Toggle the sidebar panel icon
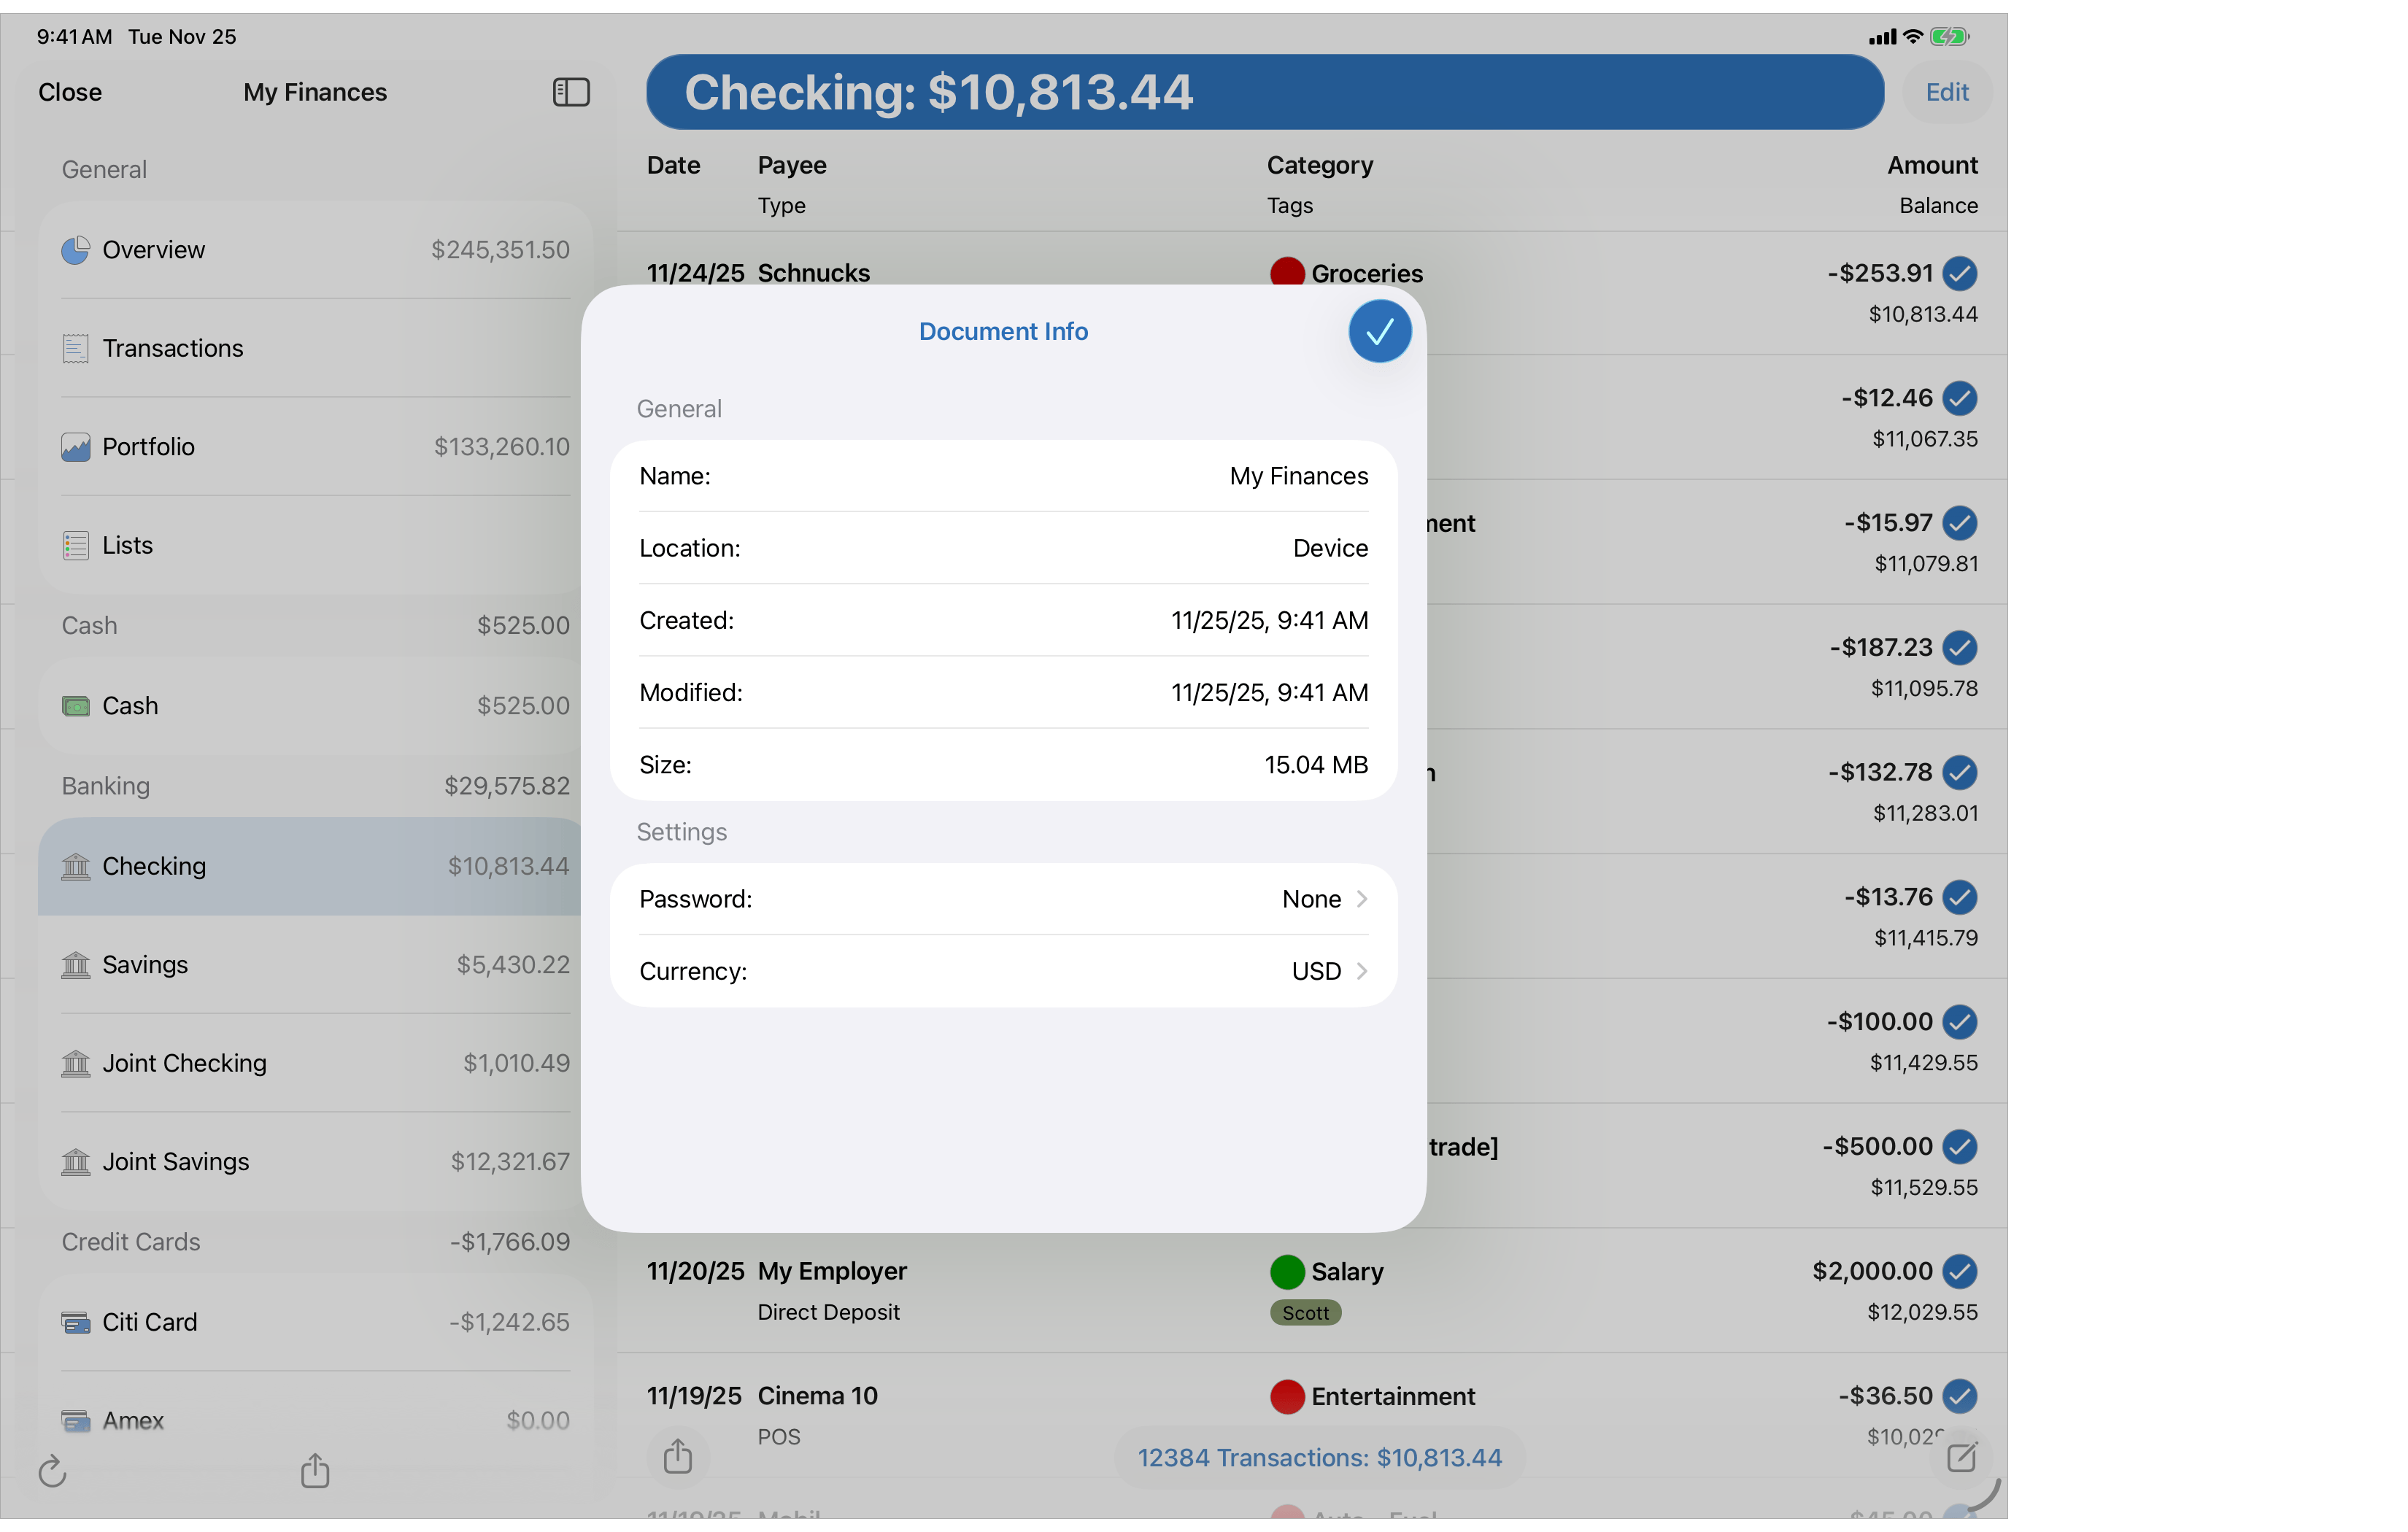Viewport: 2408px width, 1532px height. click(x=571, y=92)
